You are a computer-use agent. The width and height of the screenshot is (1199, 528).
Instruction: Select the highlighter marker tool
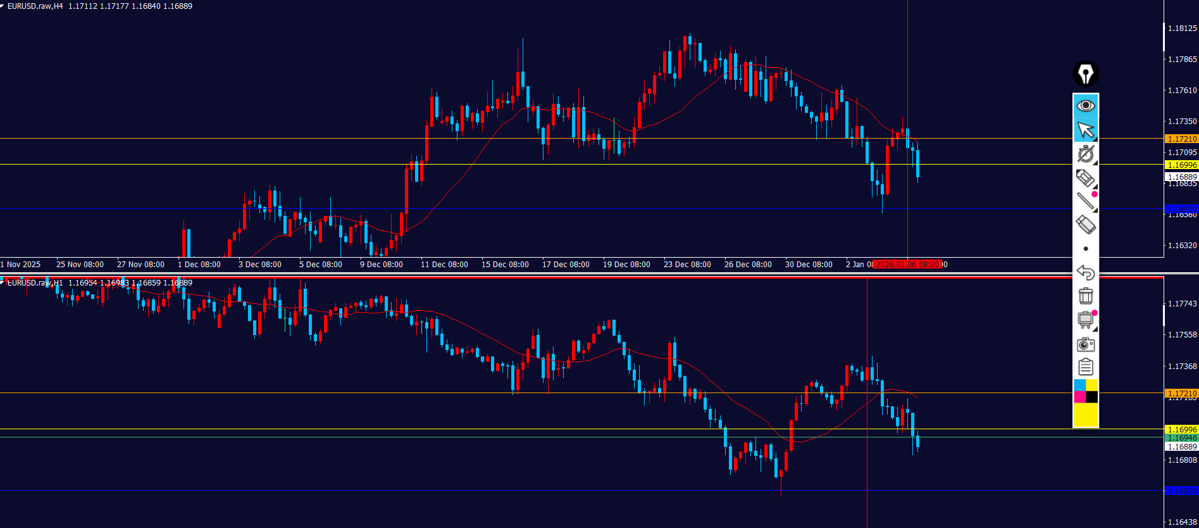pyautogui.click(x=1086, y=179)
